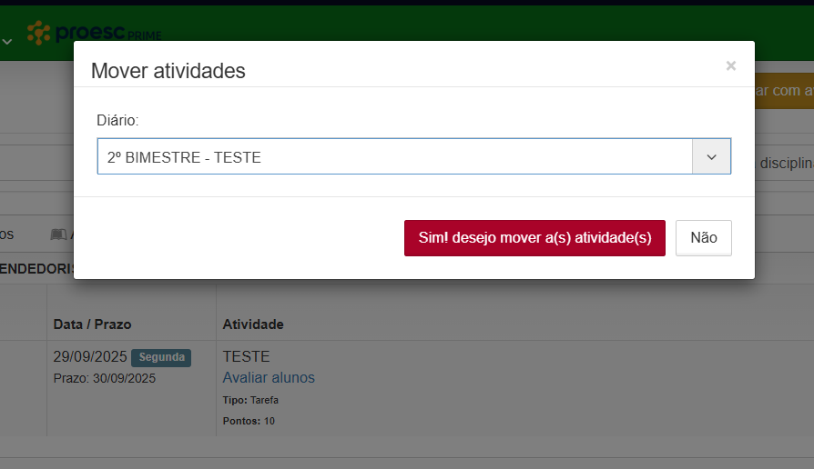This screenshot has width=814, height=469.
Task: Click the orange button behind the dialog
Action: (784, 90)
